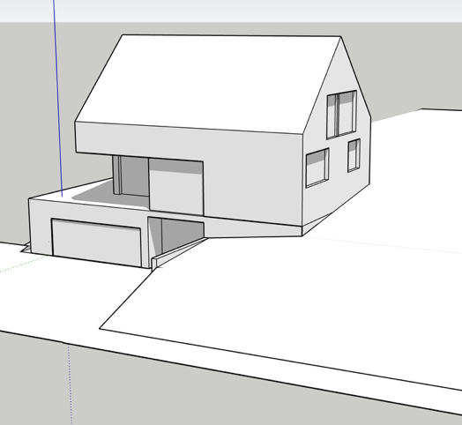462x425 pixels.
Task: Click the light projecting panel on terrace
Action: pos(176,186)
